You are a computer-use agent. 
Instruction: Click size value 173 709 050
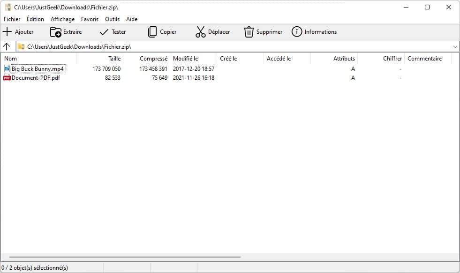[x=106, y=68]
